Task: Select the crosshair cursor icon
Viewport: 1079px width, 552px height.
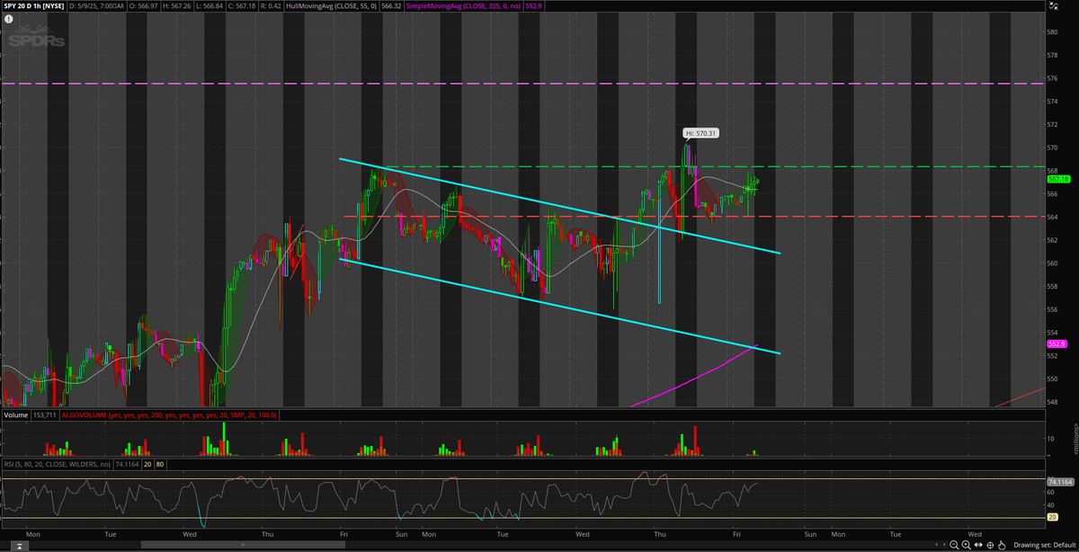Action: (990, 545)
